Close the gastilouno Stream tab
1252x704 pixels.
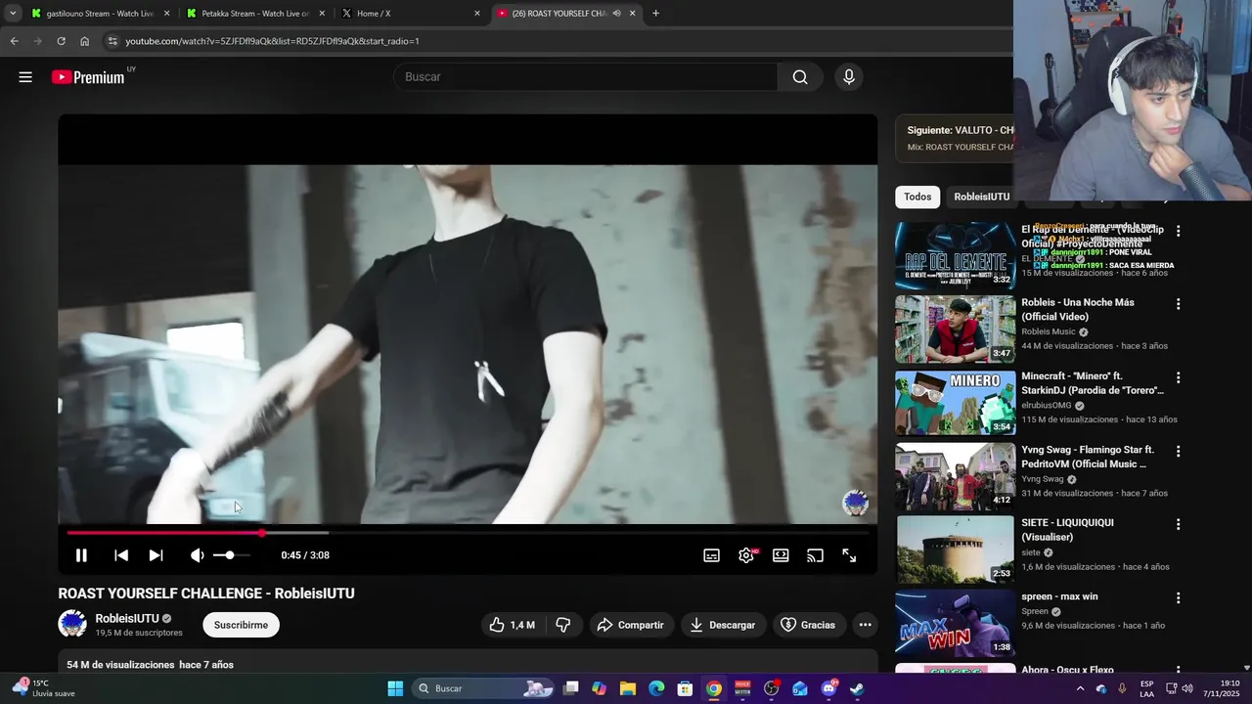166,14
